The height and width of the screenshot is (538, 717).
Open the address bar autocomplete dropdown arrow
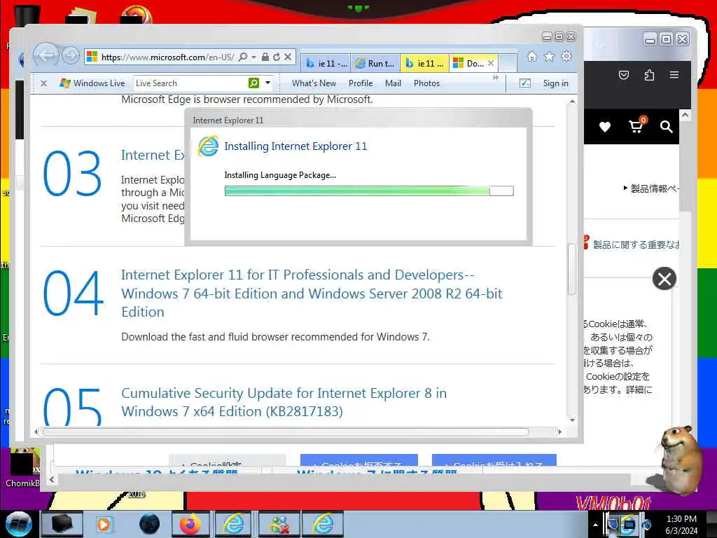click(x=253, y=57)
